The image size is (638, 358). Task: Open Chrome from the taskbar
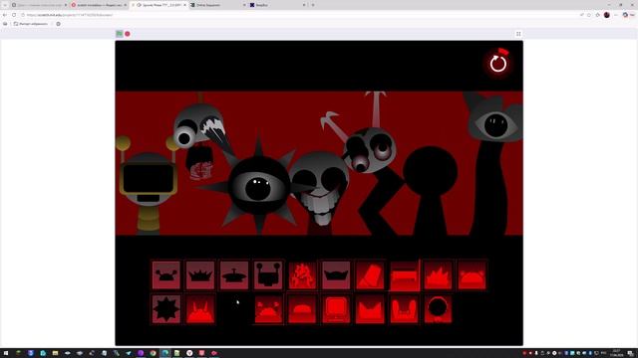[x=153, y=353]
